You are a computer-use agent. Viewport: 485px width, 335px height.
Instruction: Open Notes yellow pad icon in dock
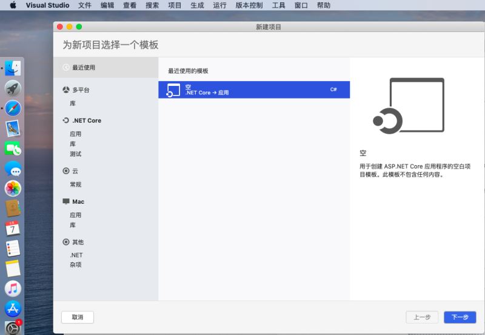point(13,268)
